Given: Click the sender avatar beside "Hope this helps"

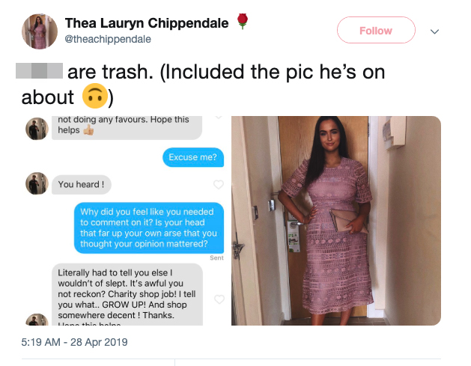Looking at the screenshot, I should click(37, 129).
